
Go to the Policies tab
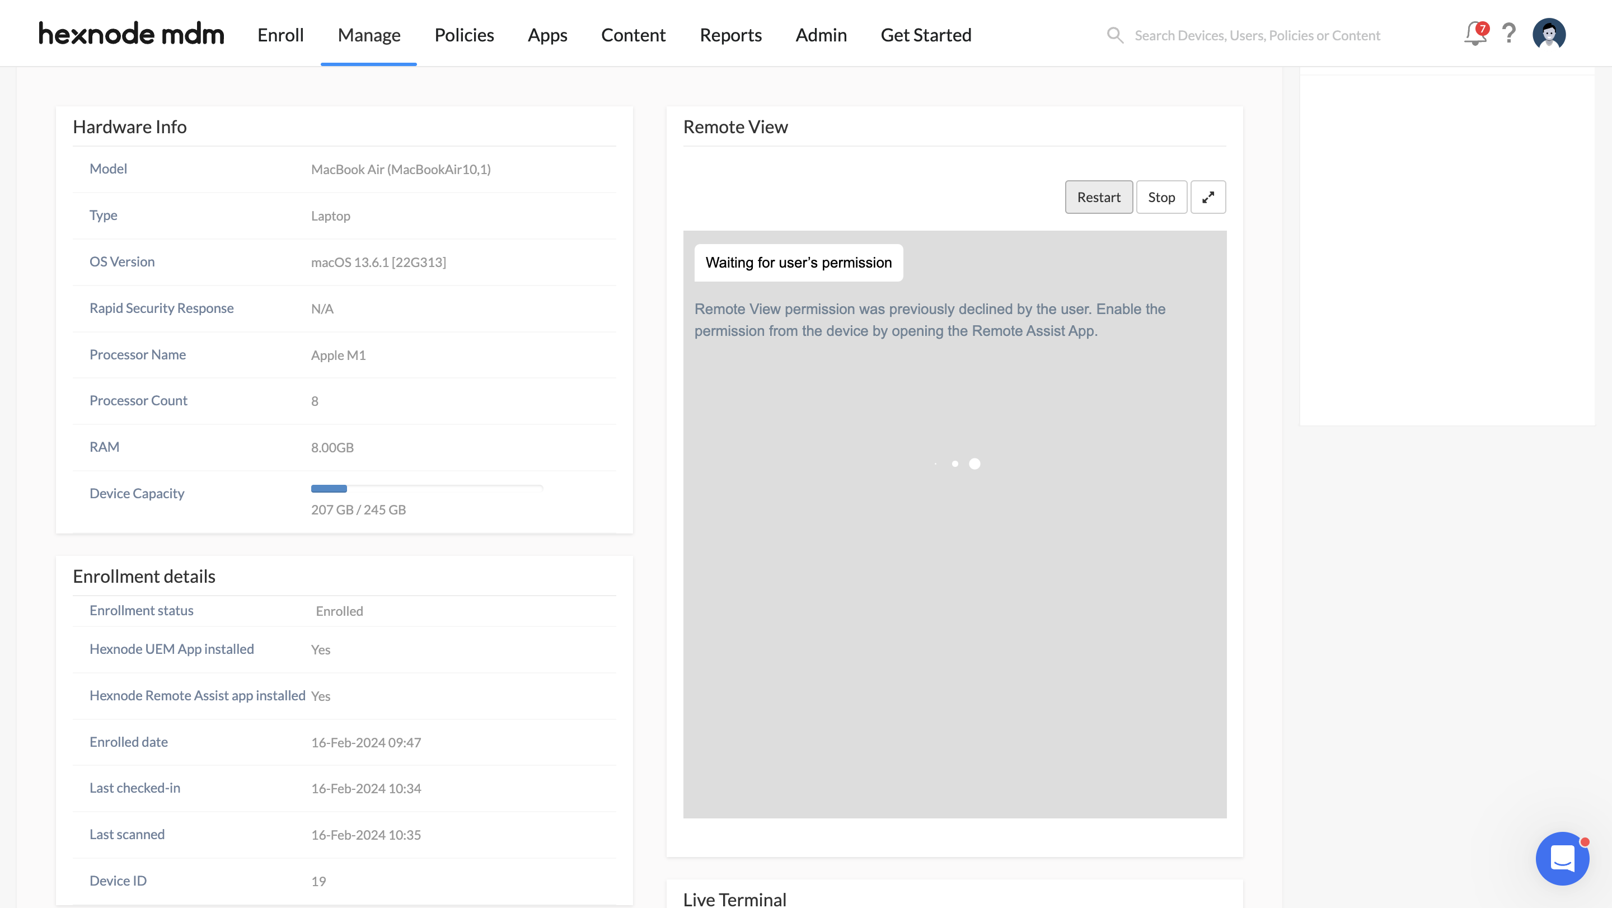click(x=463, y=35)
